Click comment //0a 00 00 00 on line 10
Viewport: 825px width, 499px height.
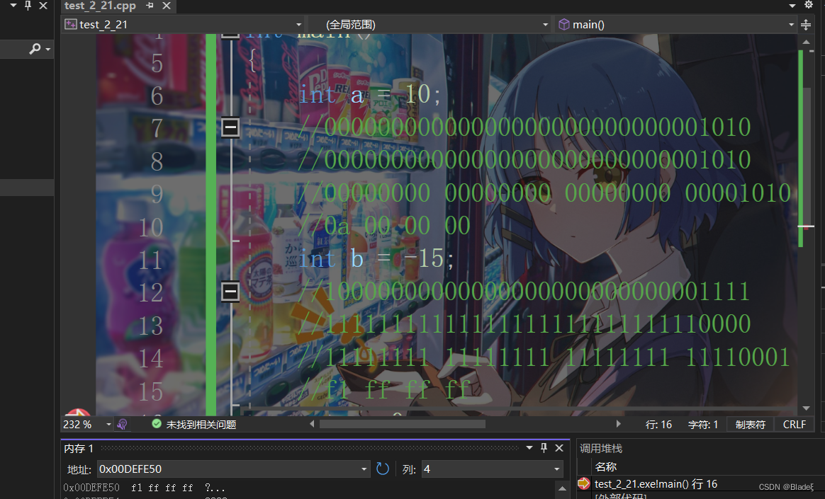[384, 226]
